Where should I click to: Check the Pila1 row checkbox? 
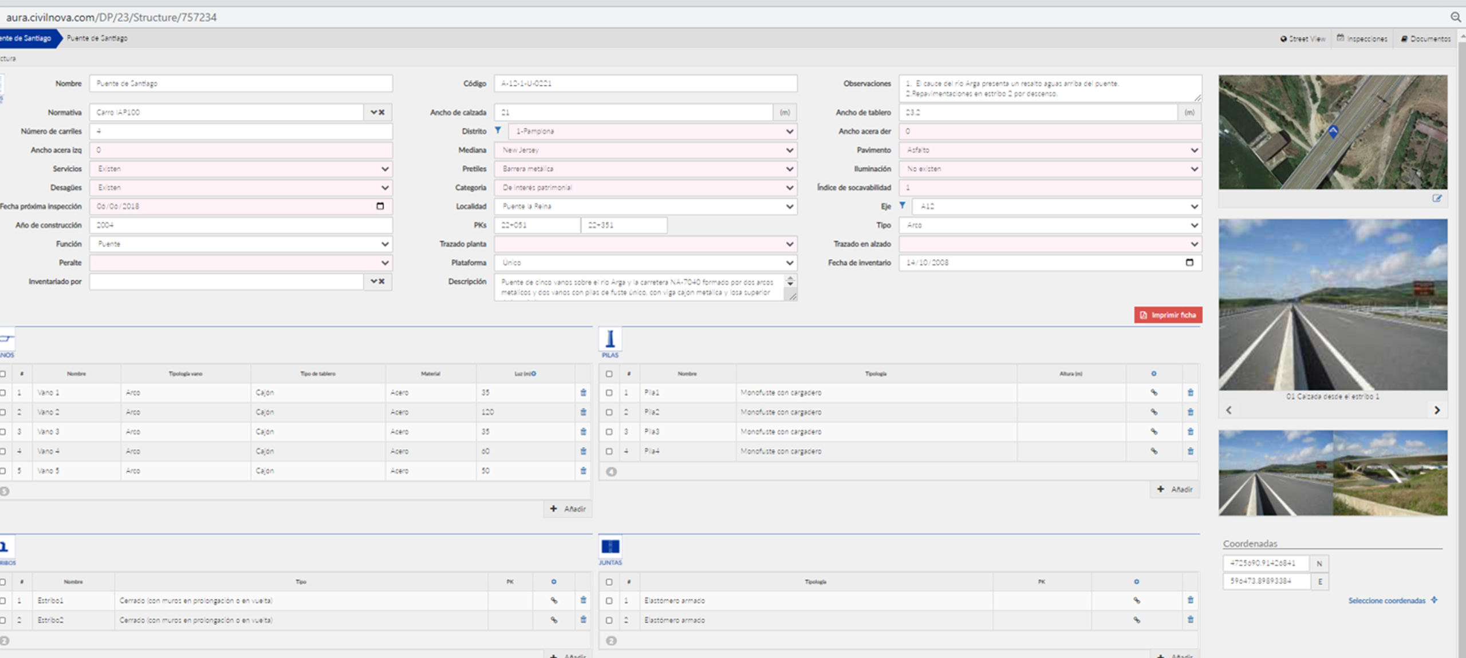[609, 393]
